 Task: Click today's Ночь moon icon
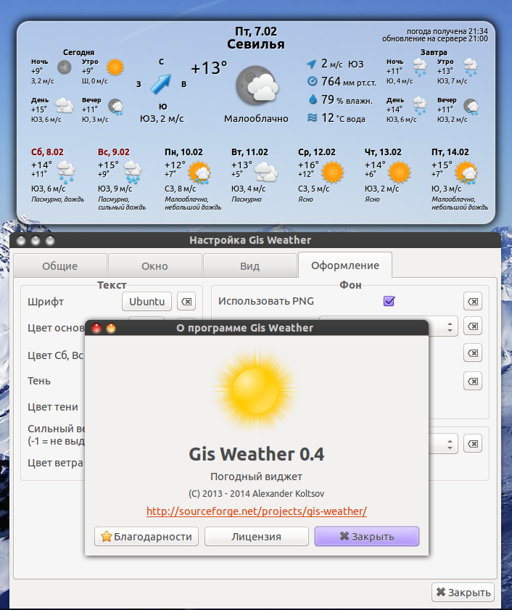tap(65, 67)
